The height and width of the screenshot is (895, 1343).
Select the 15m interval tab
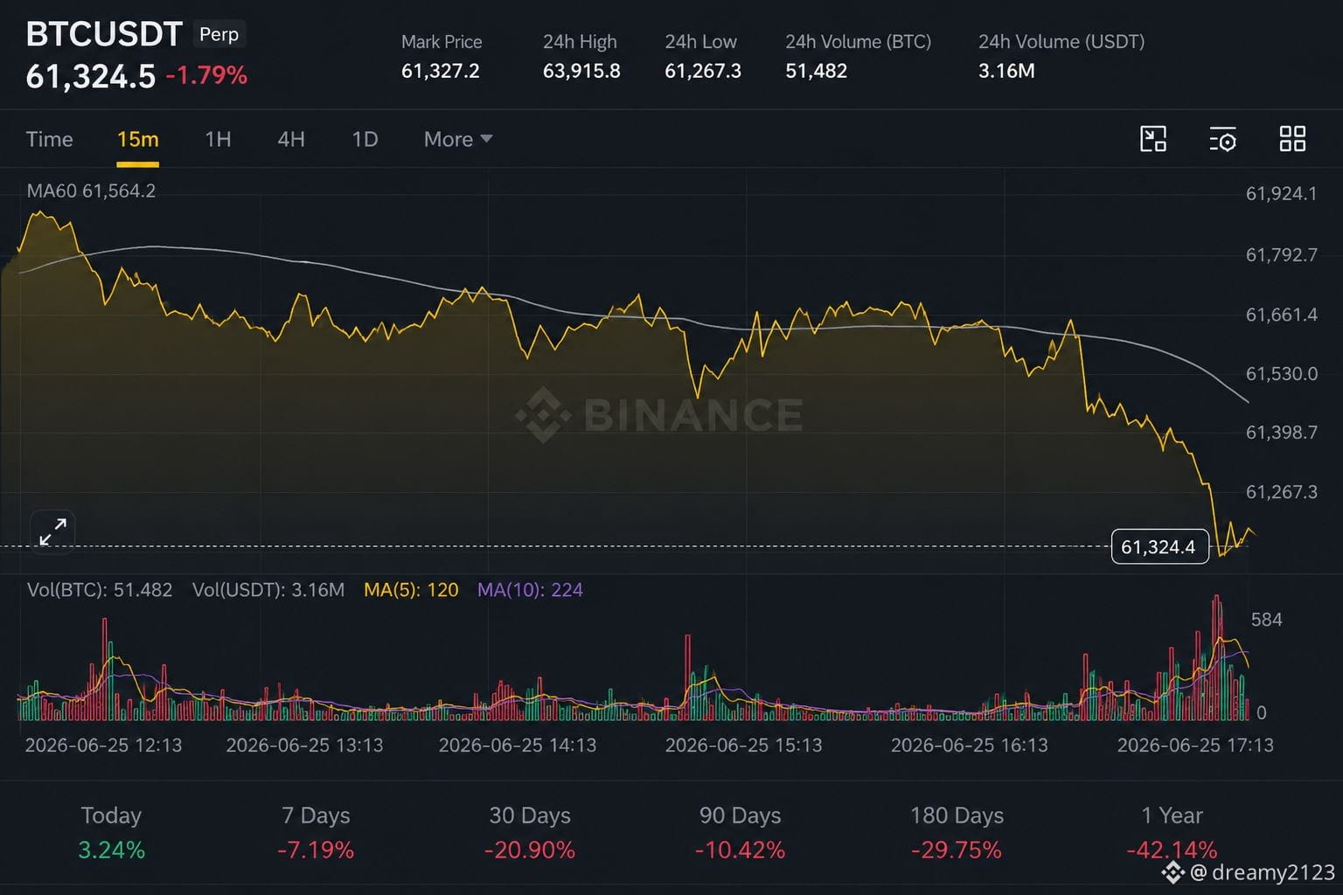coord(137,139)
